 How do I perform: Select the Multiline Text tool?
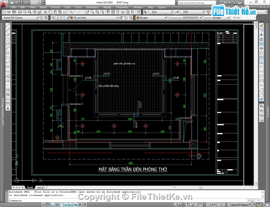(x=8, y=109)
